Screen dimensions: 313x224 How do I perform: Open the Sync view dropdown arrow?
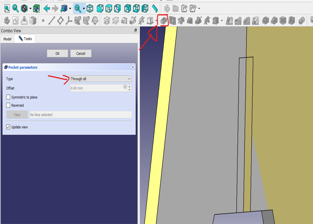84,9
